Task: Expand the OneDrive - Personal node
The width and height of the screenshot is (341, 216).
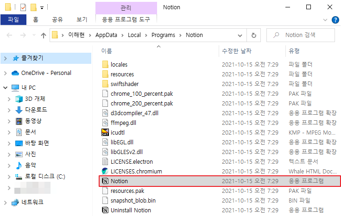Action: (6, 73)
